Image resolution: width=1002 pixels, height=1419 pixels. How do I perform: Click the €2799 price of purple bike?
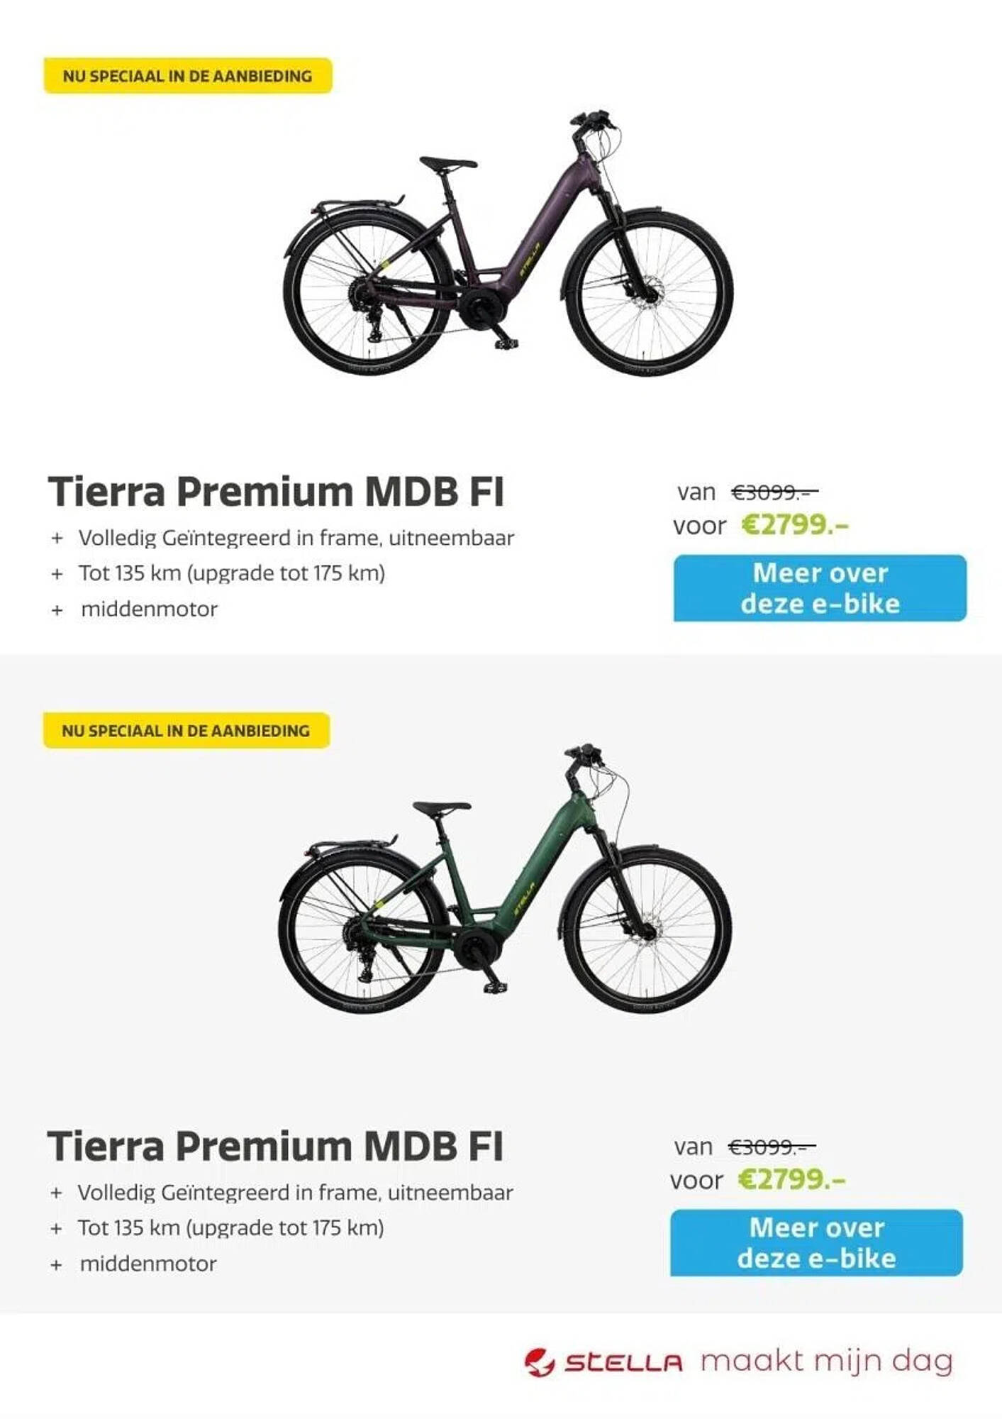795,525
